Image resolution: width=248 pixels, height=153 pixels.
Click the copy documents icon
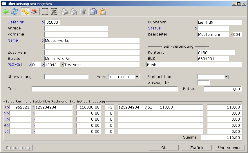click(93, 12)
